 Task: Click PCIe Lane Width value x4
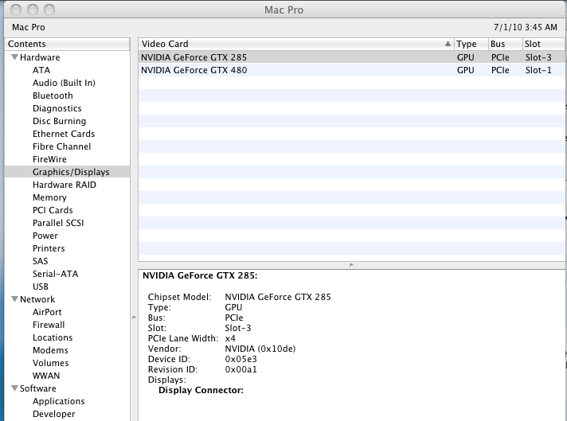coord(230,338)
